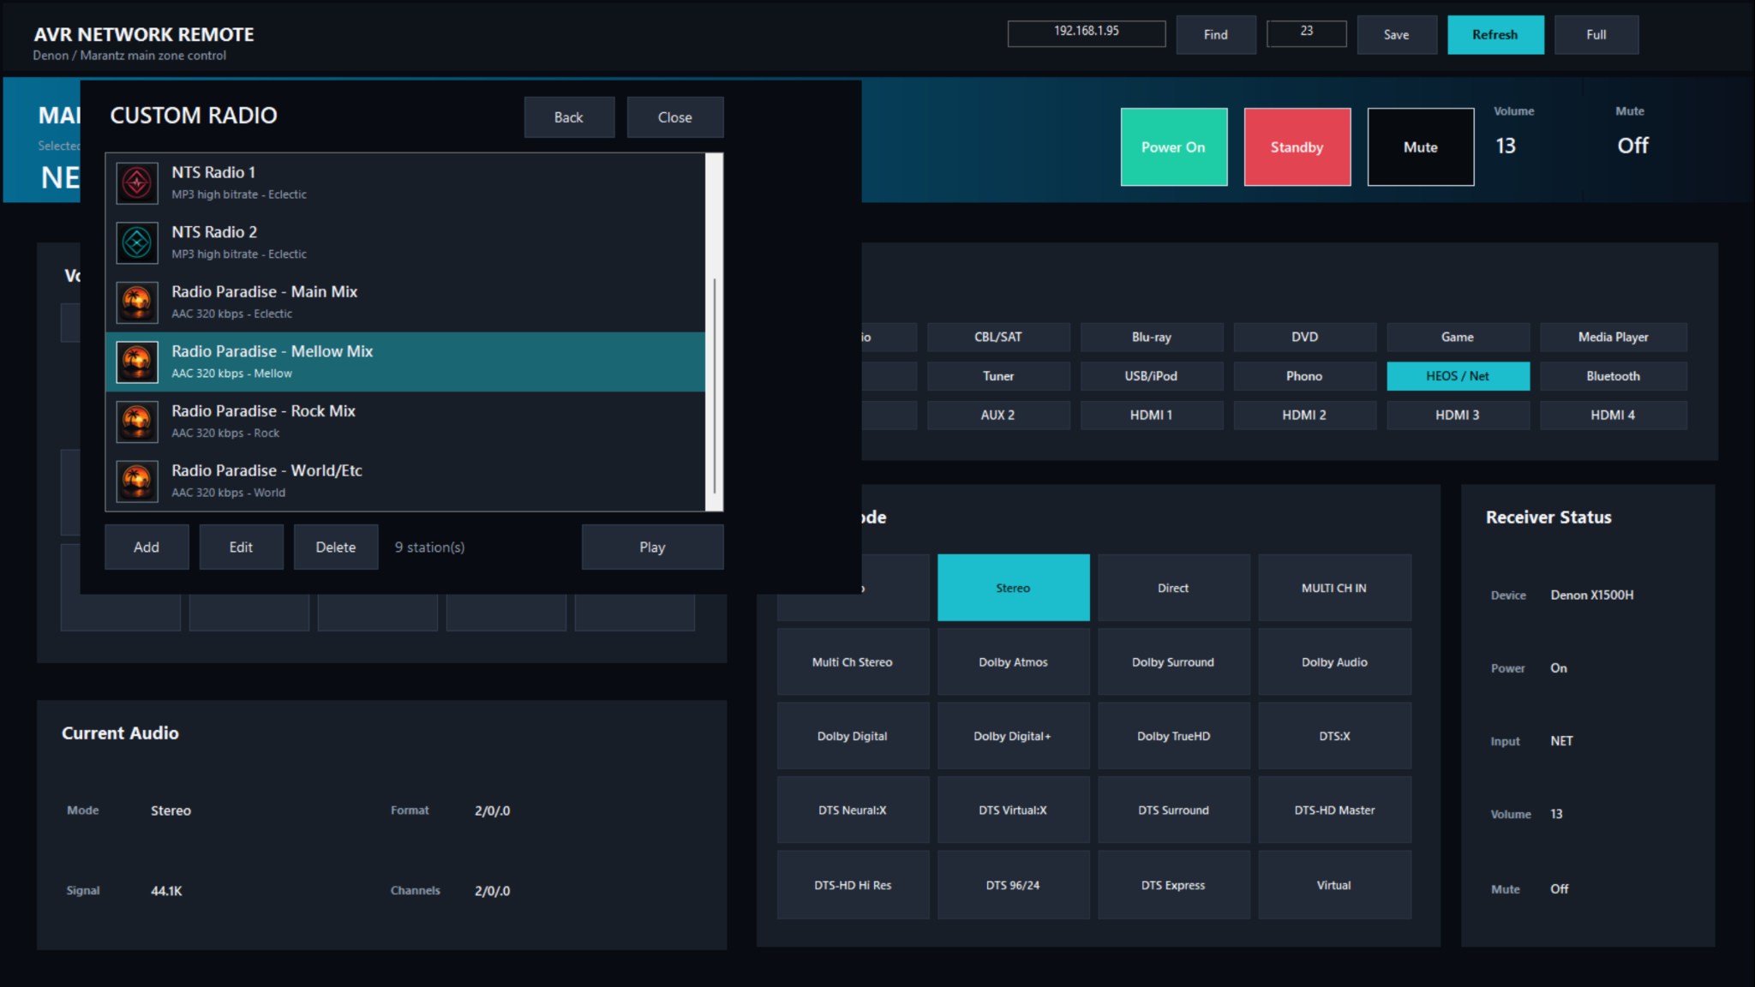Choose DTS-HD Master sound mode
The height and width of the screenshot is (987, 1755).
click(x=1335, y=811)
